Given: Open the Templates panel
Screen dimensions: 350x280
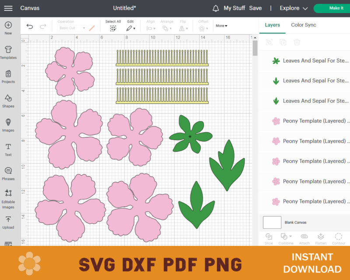Looking at the screenshot, I should pos(9,51).
